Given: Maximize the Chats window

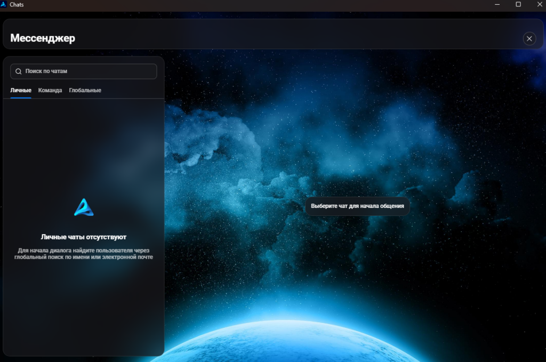Looking at the screenshot, I should (518, 4).
